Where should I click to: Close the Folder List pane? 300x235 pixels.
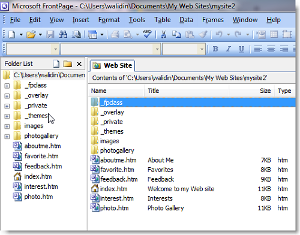point(79,64)
